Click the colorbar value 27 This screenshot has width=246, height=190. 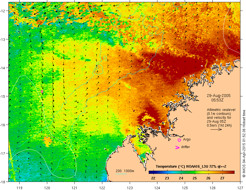click(x=222, y=178)
